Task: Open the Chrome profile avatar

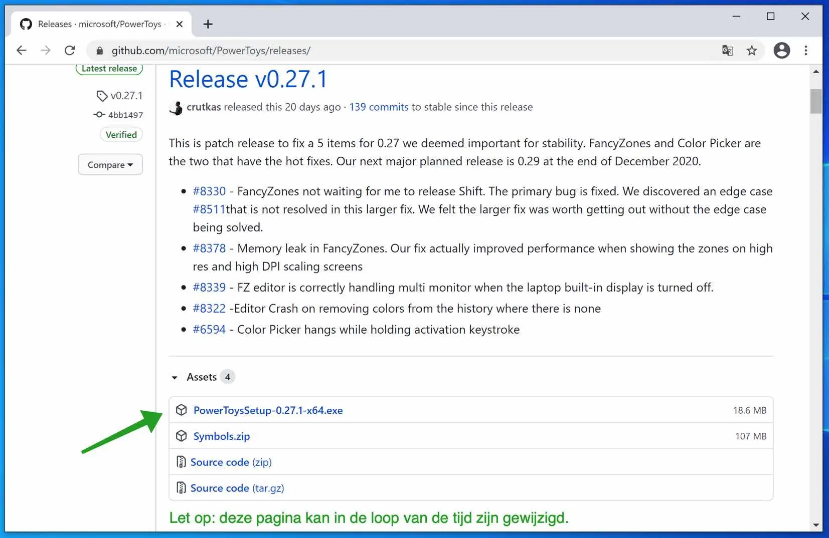Action: (x=781, y=50)
